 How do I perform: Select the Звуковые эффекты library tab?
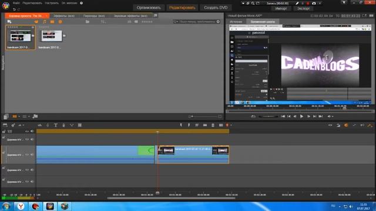130,16
